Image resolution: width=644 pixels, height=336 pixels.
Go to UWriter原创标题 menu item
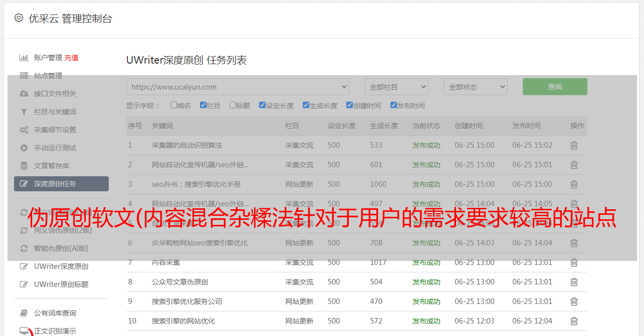coord(61,284)
